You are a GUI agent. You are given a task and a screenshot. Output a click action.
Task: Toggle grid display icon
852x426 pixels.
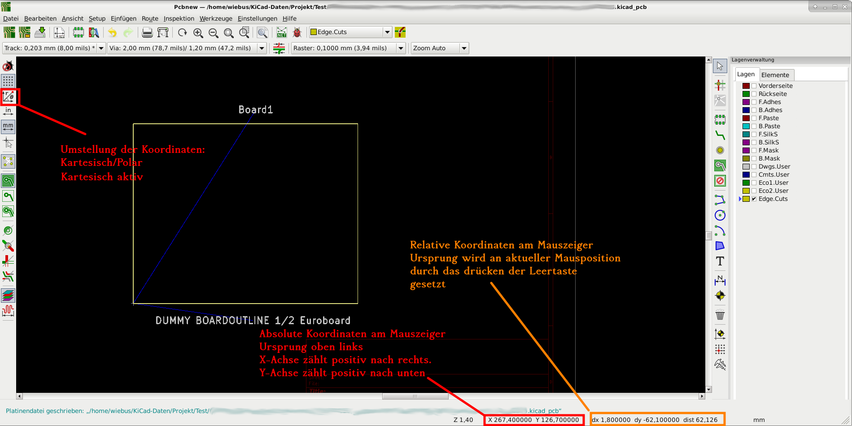pyautogui.click(x=9, y=81)
